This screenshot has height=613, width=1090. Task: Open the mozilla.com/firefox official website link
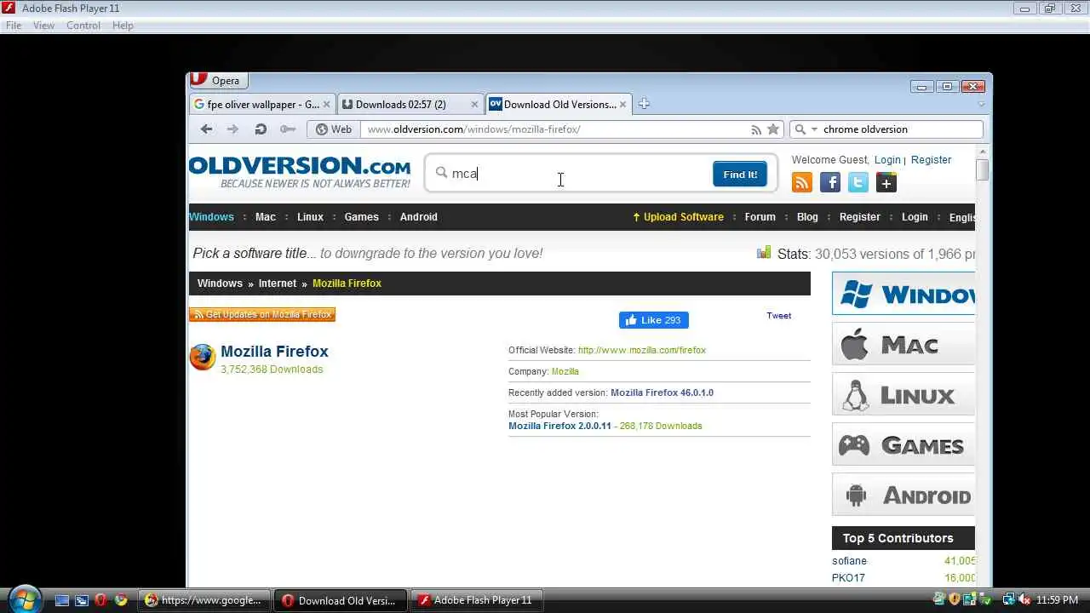click(x=642, y=350)
